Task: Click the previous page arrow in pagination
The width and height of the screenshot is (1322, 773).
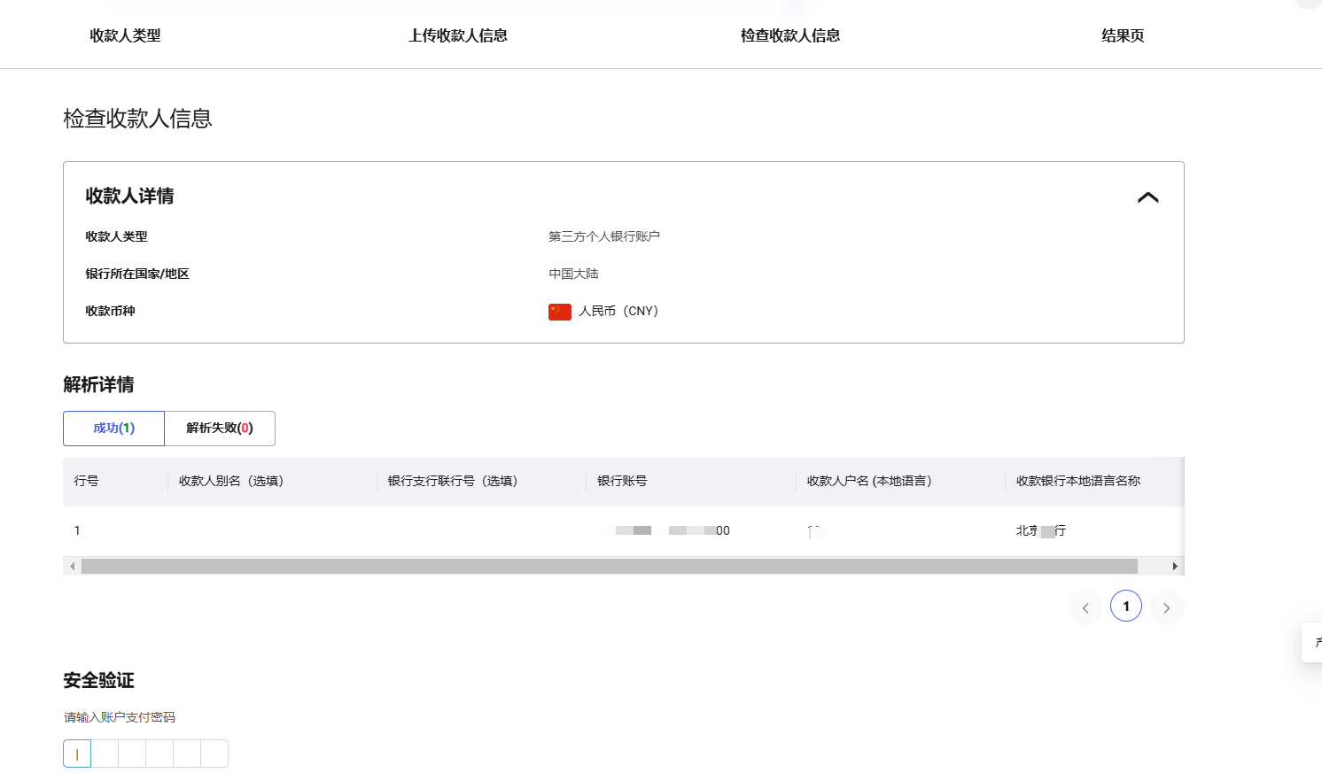Action: (1085, 607)
